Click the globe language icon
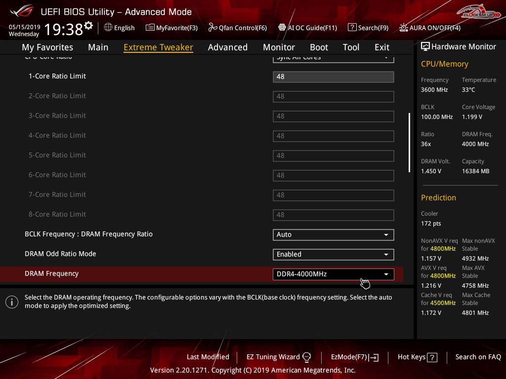The image size is (506, 379). [108, 28]
